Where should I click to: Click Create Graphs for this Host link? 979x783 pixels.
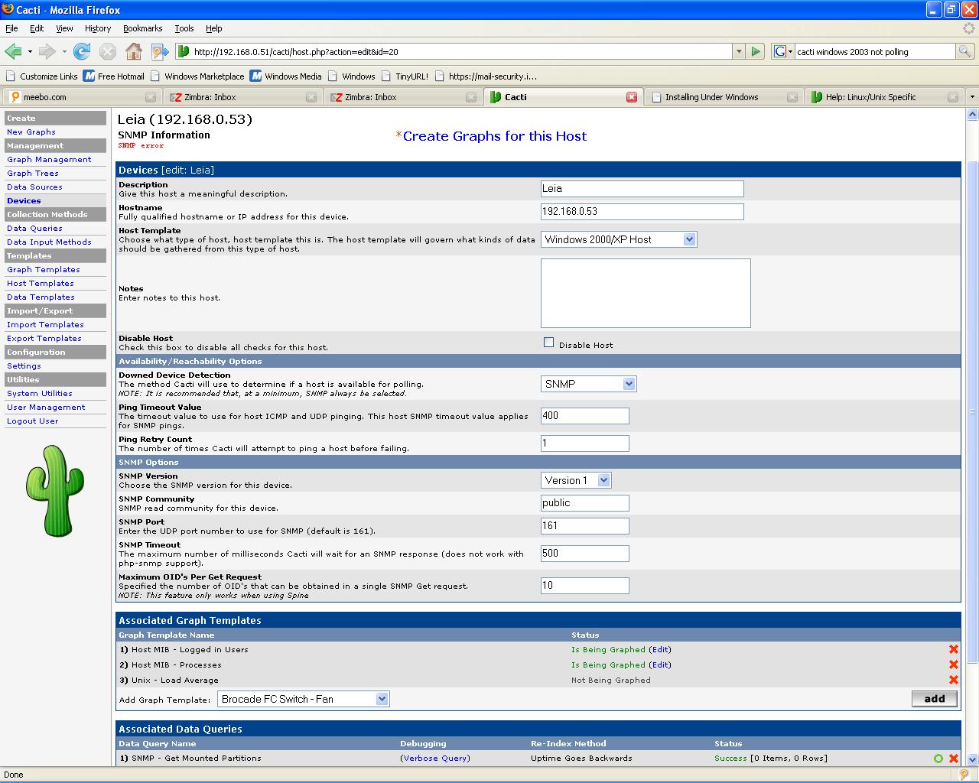[494, 136]
